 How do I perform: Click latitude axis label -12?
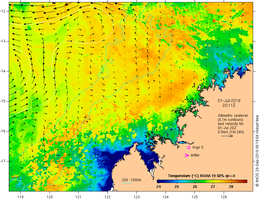coord(3,11)
